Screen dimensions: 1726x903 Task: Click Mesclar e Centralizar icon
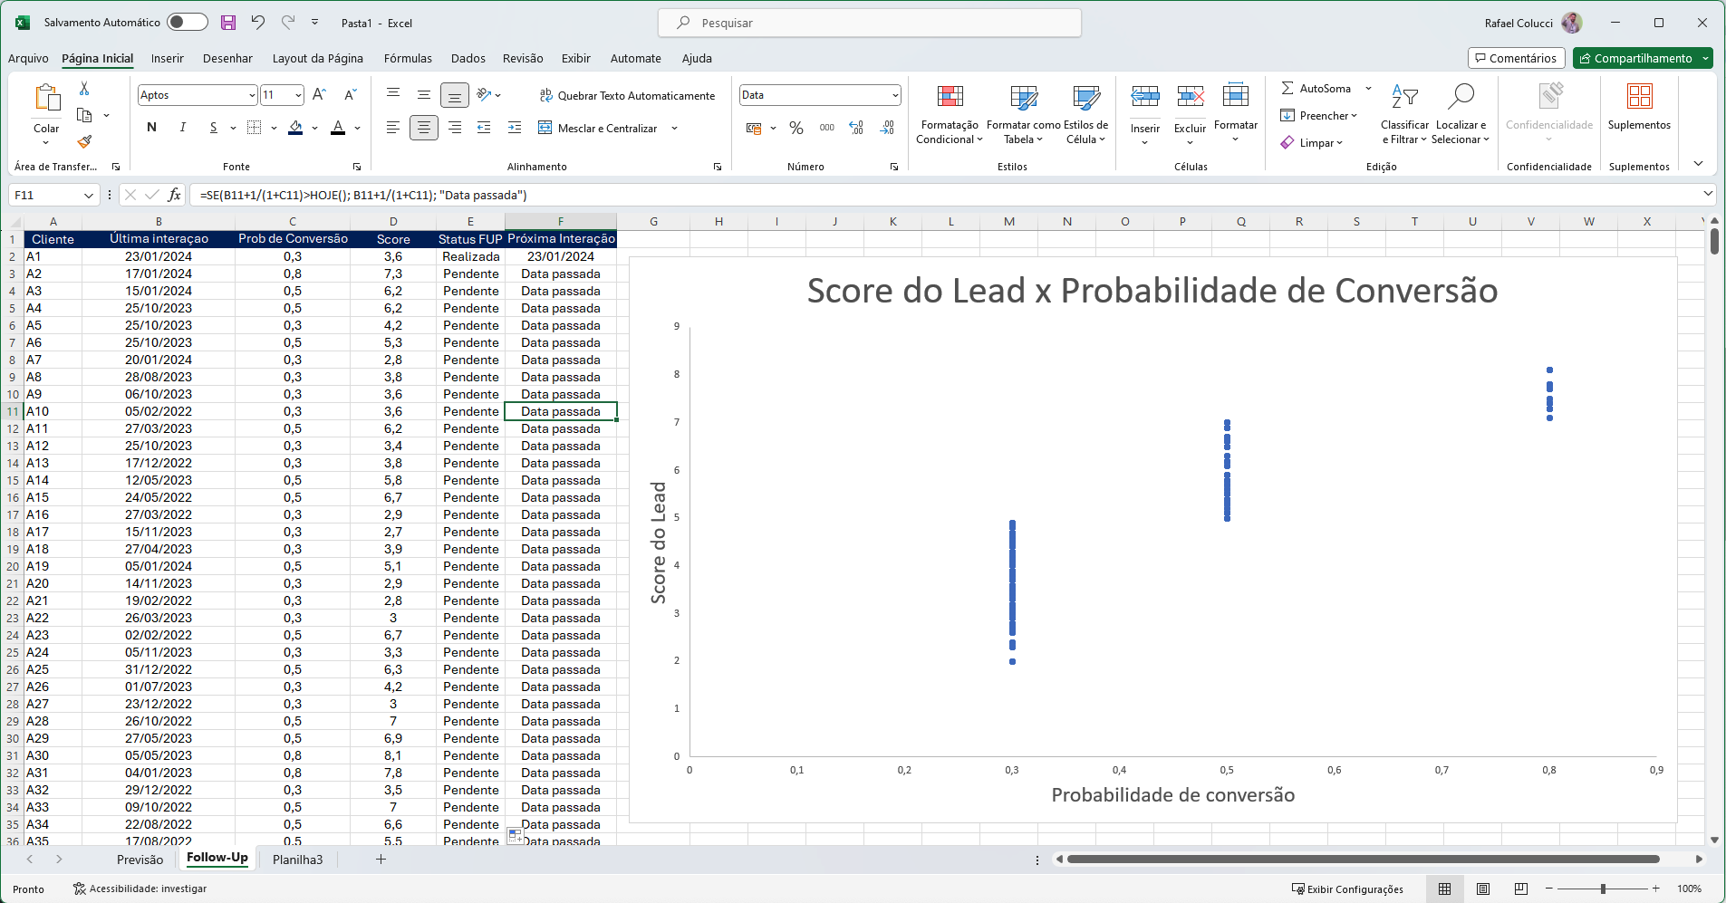(x=545, y=128)
